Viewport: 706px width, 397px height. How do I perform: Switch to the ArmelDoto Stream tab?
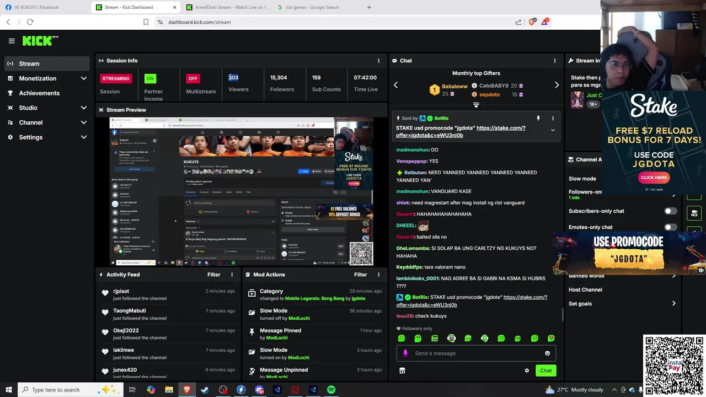pyautogui.click(x=226, y=7)
